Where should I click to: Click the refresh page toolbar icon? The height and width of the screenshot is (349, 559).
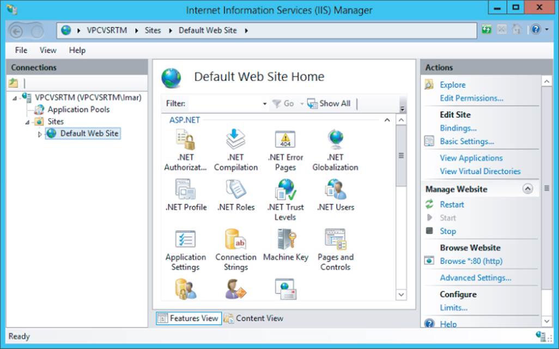[487, 29]
